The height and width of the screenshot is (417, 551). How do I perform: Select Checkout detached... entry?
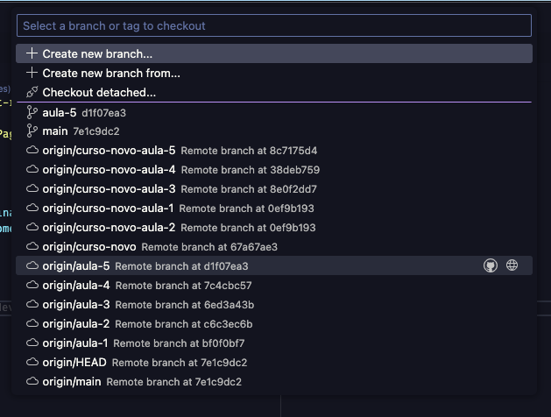tap(274, 92)
